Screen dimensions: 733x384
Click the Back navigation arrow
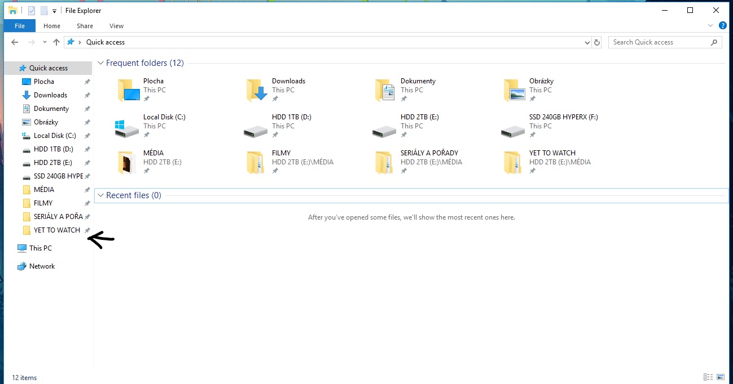[x=15, y=42]
